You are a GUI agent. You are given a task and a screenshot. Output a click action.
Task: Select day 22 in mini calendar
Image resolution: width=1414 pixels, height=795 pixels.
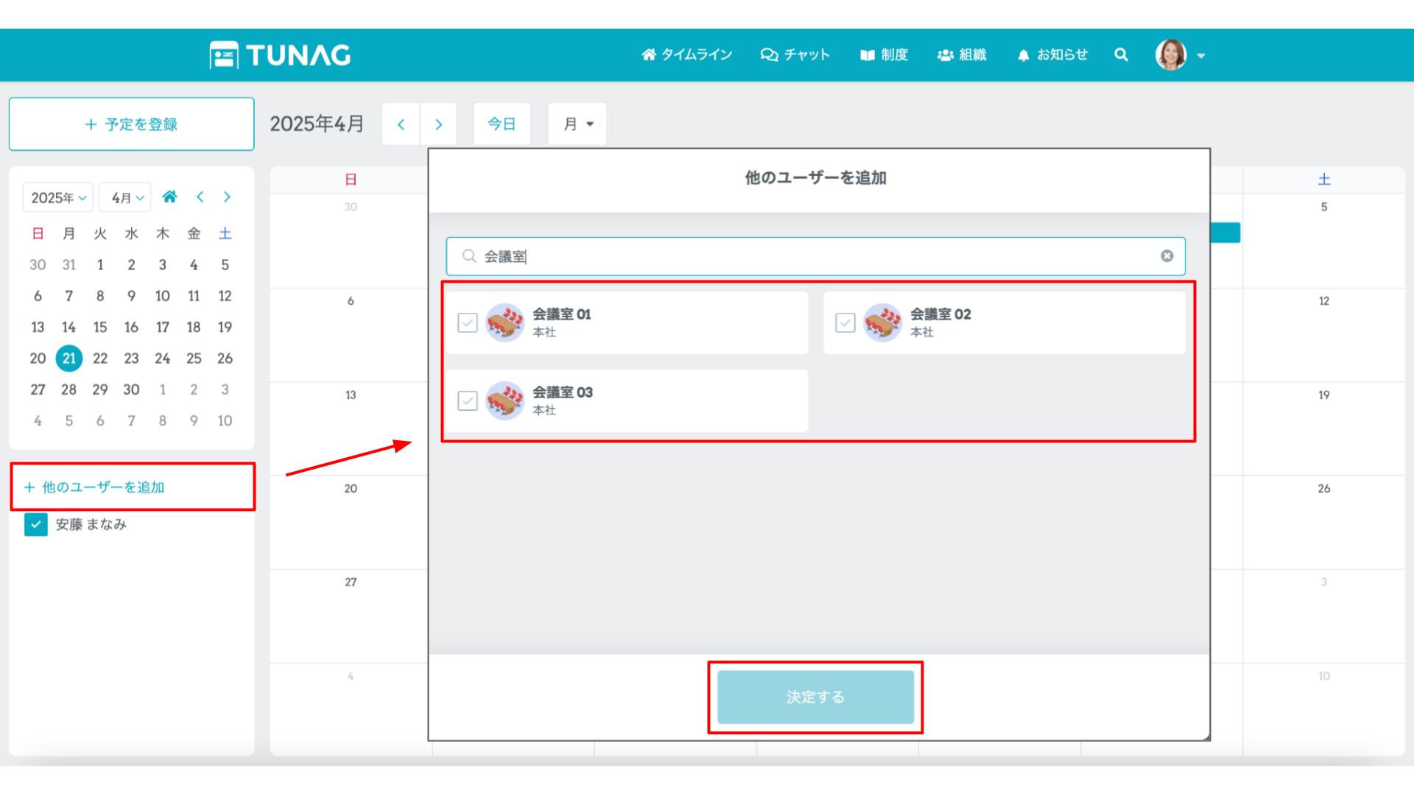pos(100,358)
